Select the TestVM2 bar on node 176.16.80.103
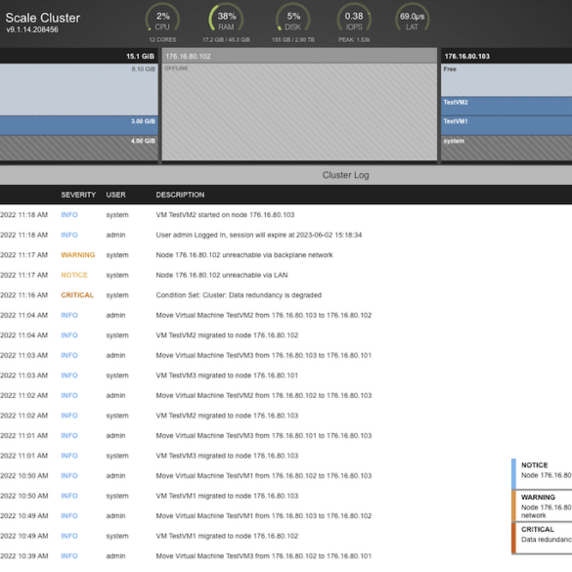This screenshot has width=572, height=572. point(506,107)
